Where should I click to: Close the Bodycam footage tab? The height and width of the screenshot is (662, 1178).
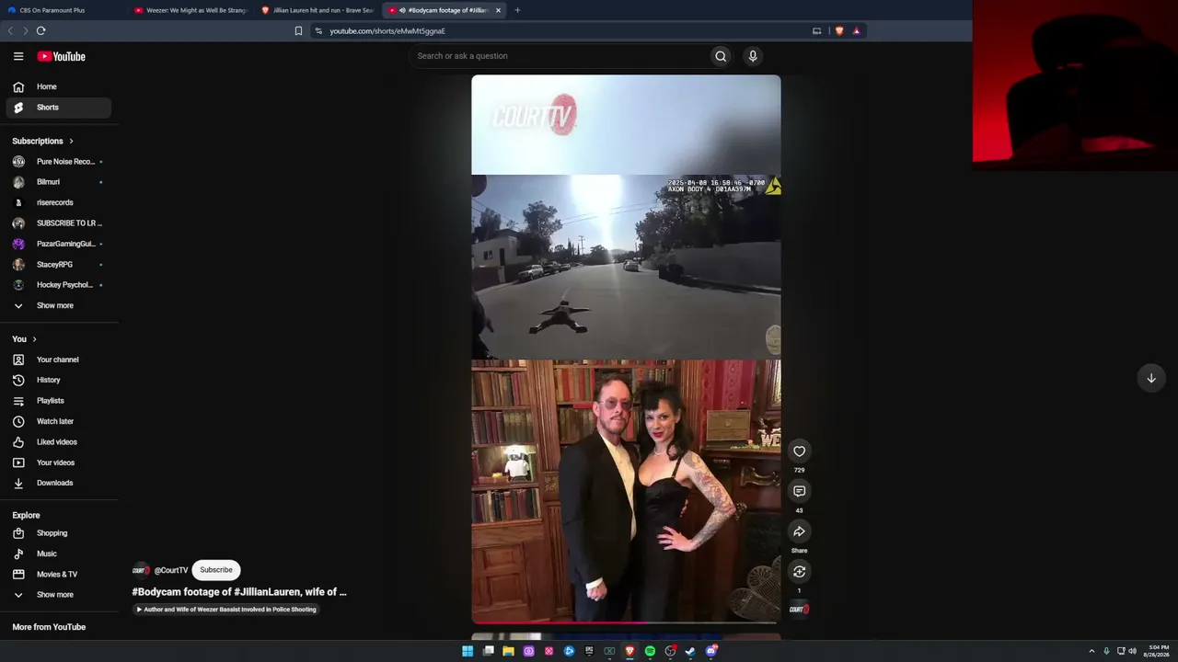pyautogui.click(x=498, y=10)
